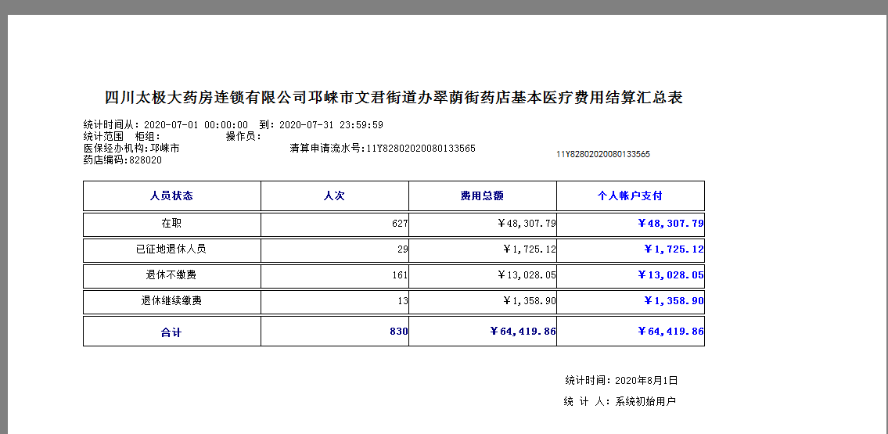Select the 退休不缴费 row label

pos(171,275)
